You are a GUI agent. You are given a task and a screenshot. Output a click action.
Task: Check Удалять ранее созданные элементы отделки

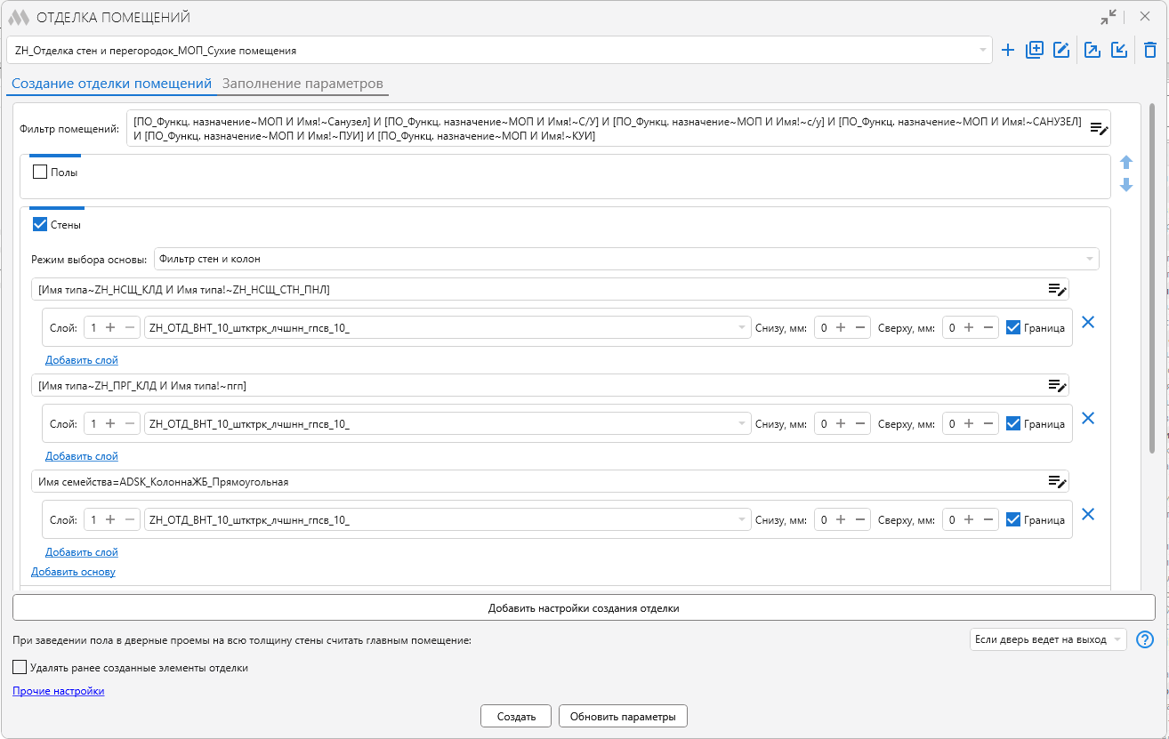coord(20,667)
